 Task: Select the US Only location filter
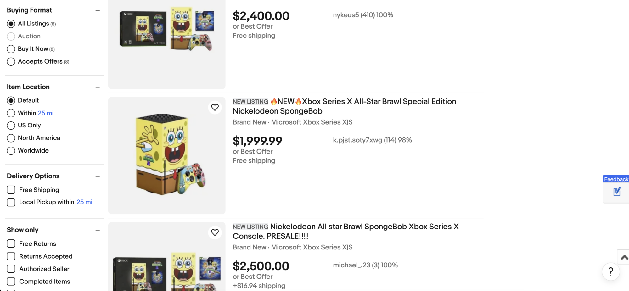(11, 126)
